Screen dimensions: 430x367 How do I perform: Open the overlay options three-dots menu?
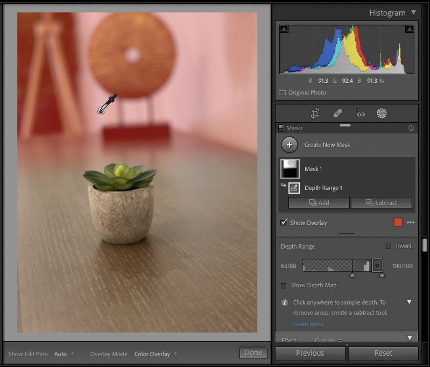tap(411, 223)
